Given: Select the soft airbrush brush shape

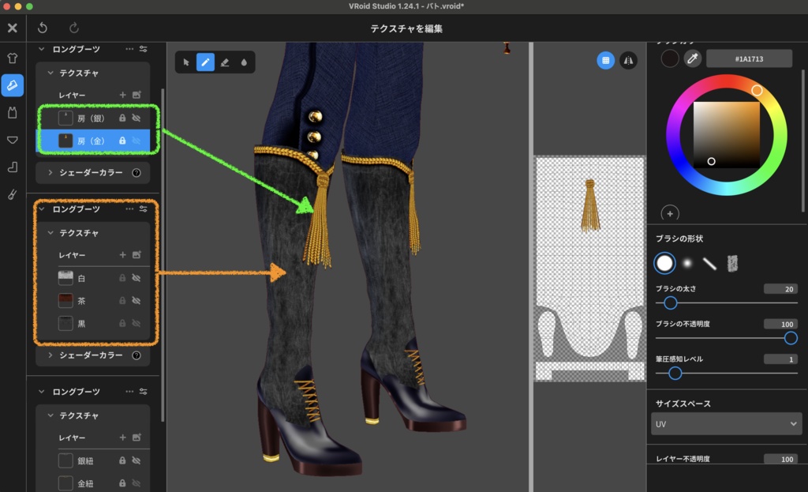Looking at the screenshot, I should (687, 264).
